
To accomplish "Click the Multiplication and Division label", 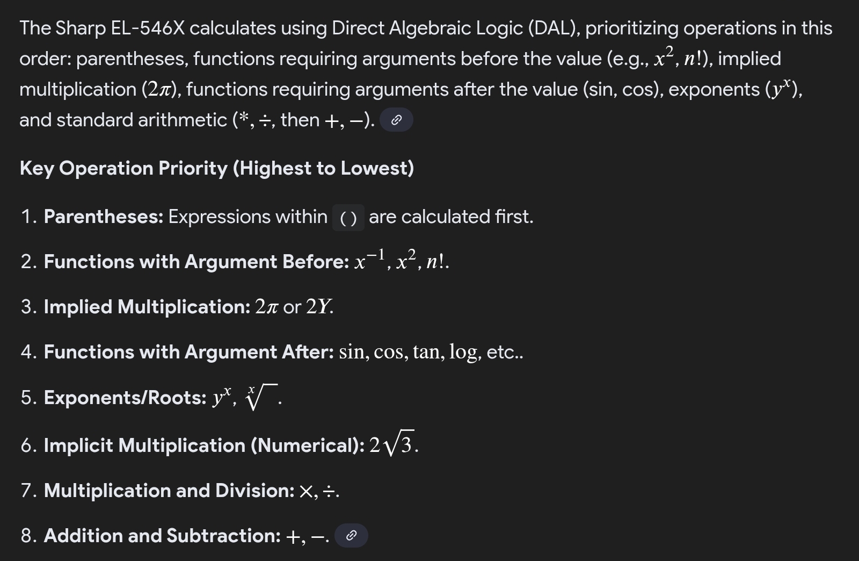I will [x=169, y=491].
